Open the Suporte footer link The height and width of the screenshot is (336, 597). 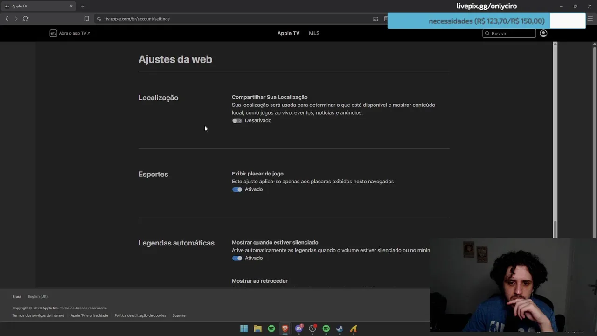[x=179, y=315]
